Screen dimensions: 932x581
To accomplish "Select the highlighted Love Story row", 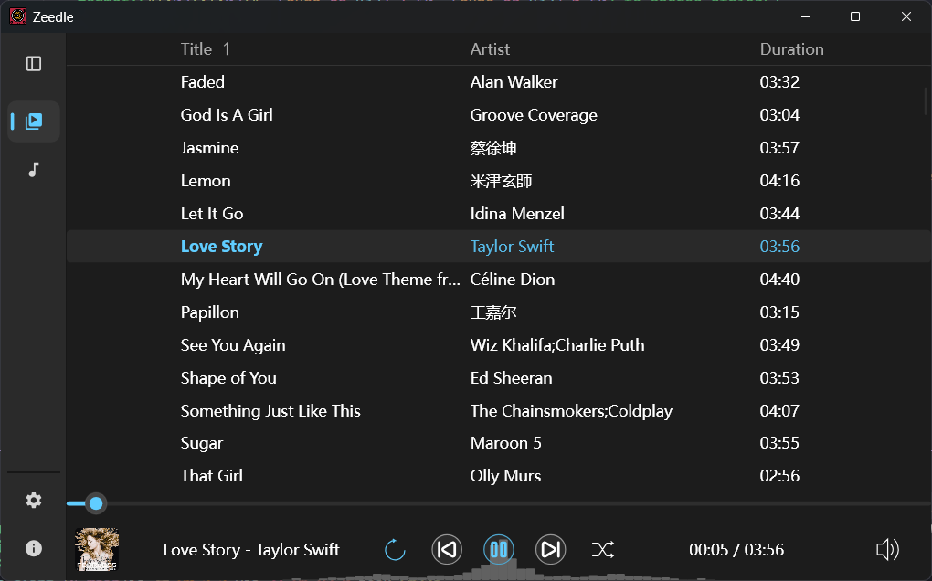I will pos(498,247).
